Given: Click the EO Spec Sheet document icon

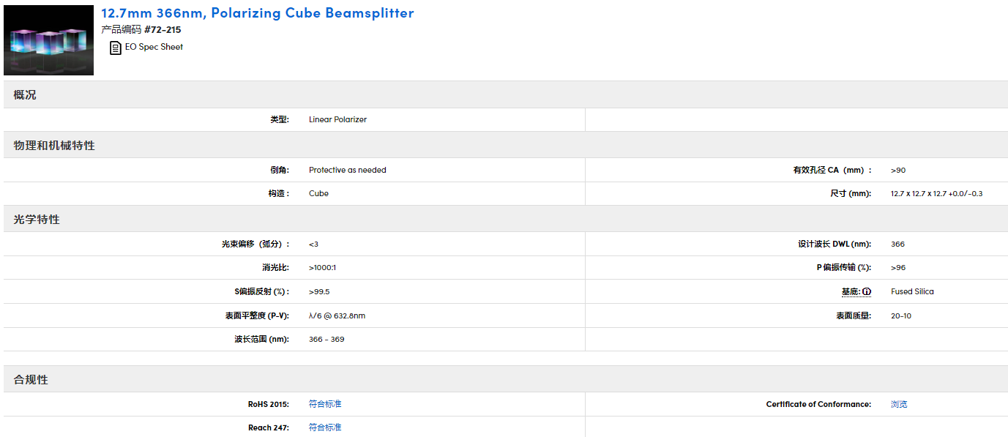Looking at the screenshot, I should pyautogui.click(x=116, y=48).
